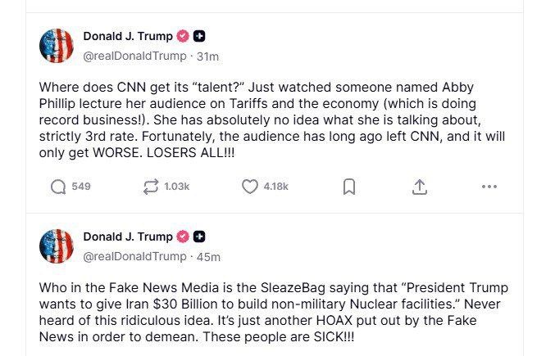Click the red verified badge on the 31m post
Viewport: 546px width, 356px height.
184,36
